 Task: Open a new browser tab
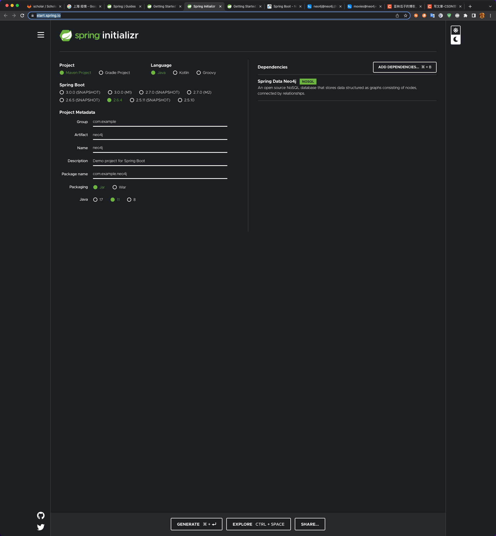470,6
